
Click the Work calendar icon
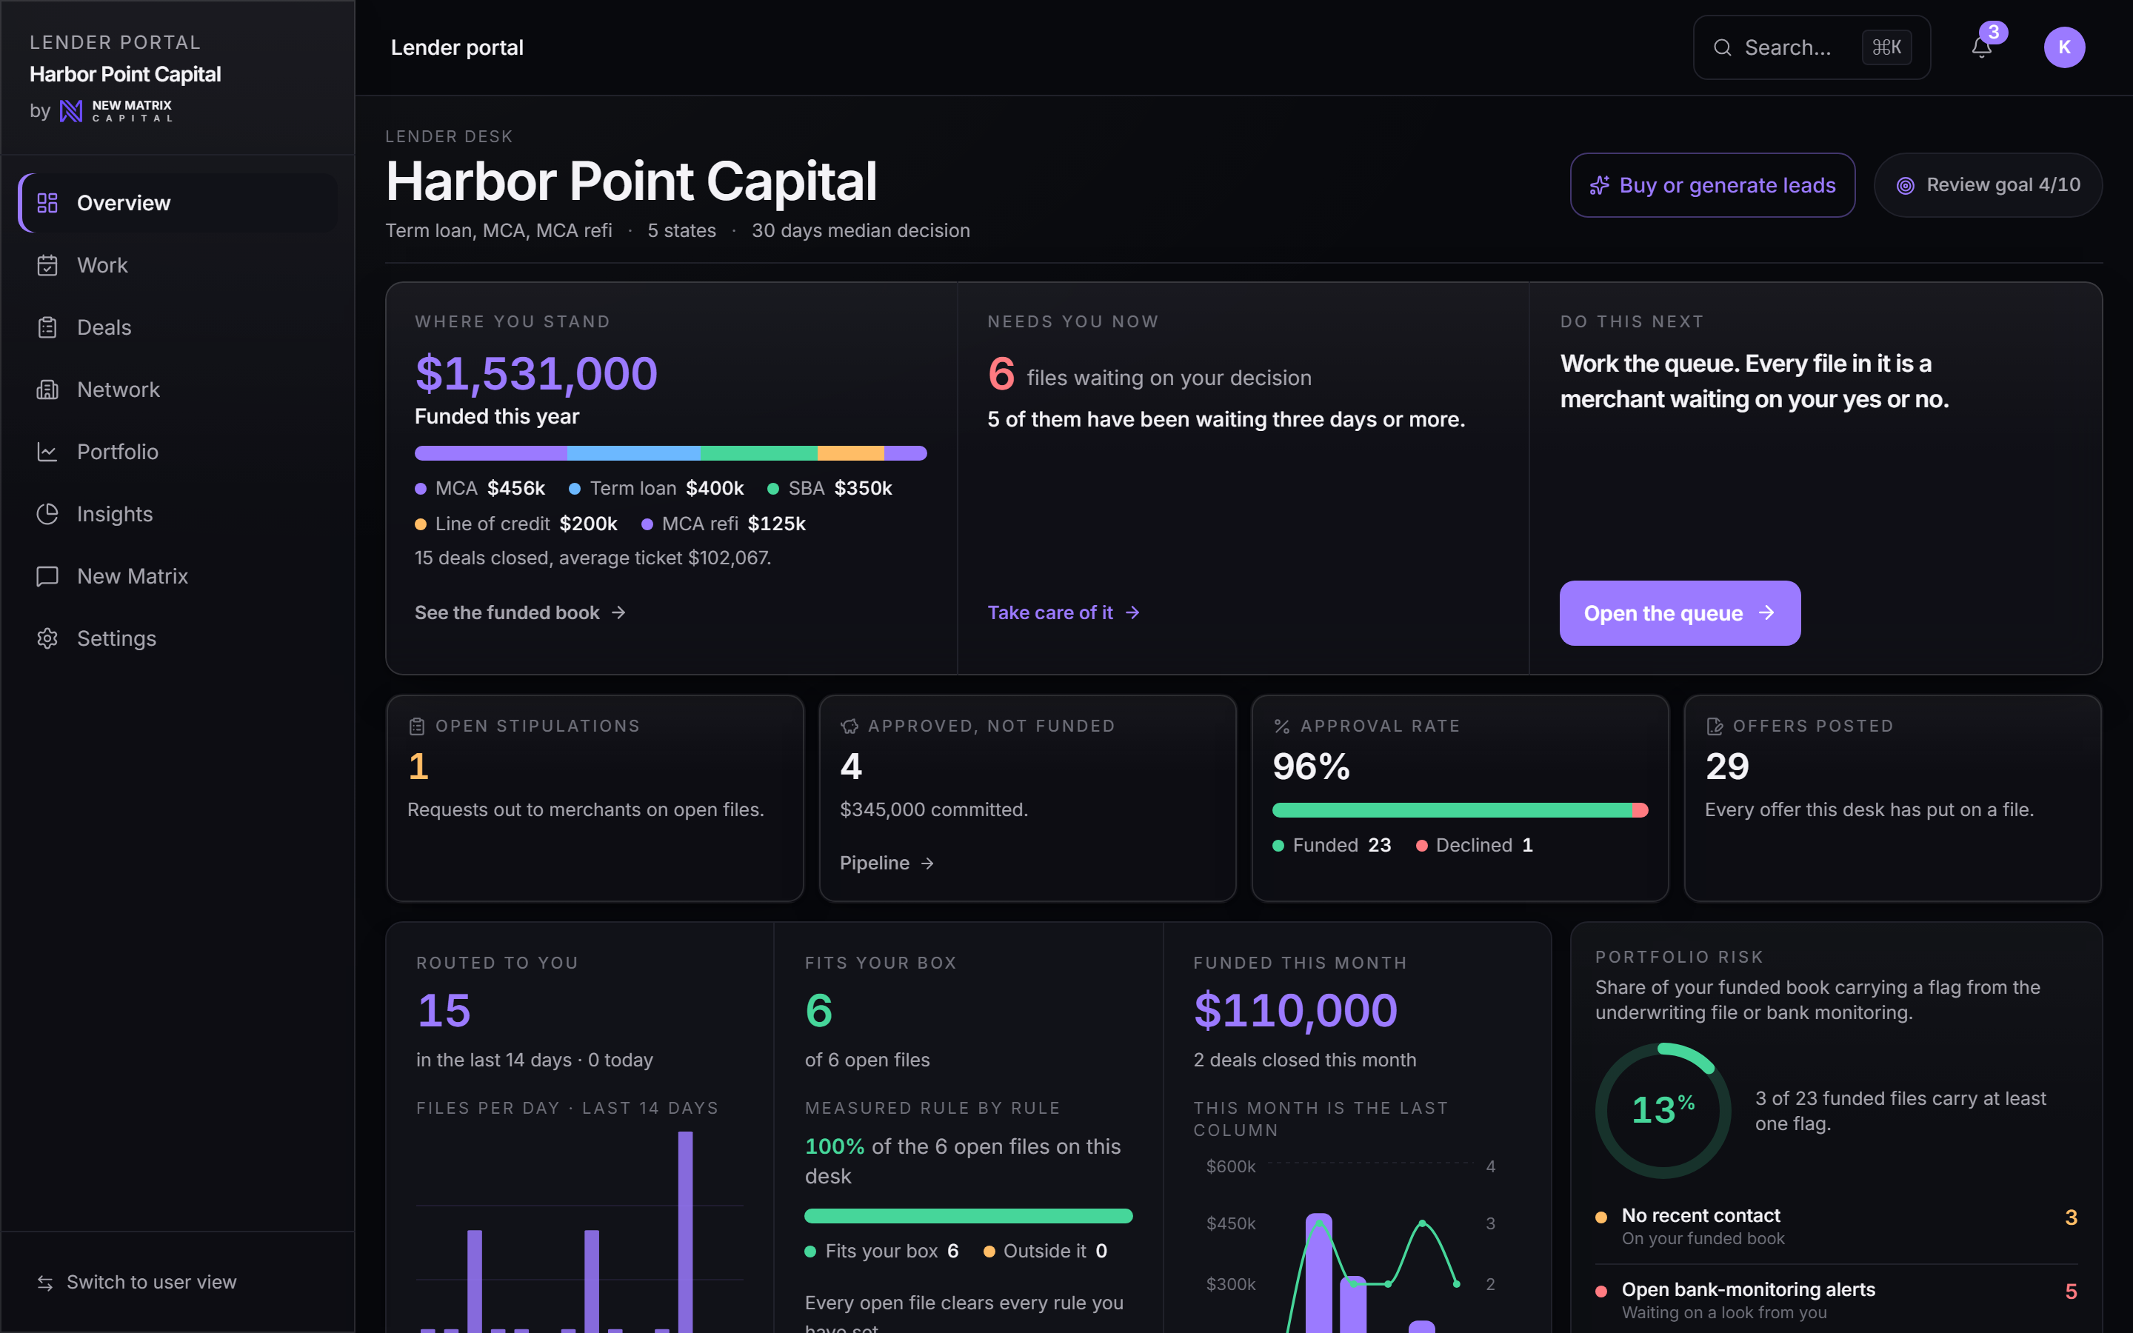47,265
